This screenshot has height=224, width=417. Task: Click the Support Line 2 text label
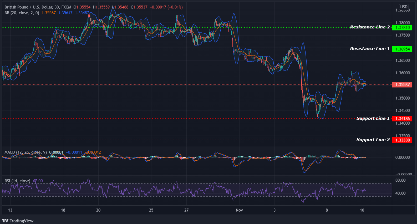point(373,140)
